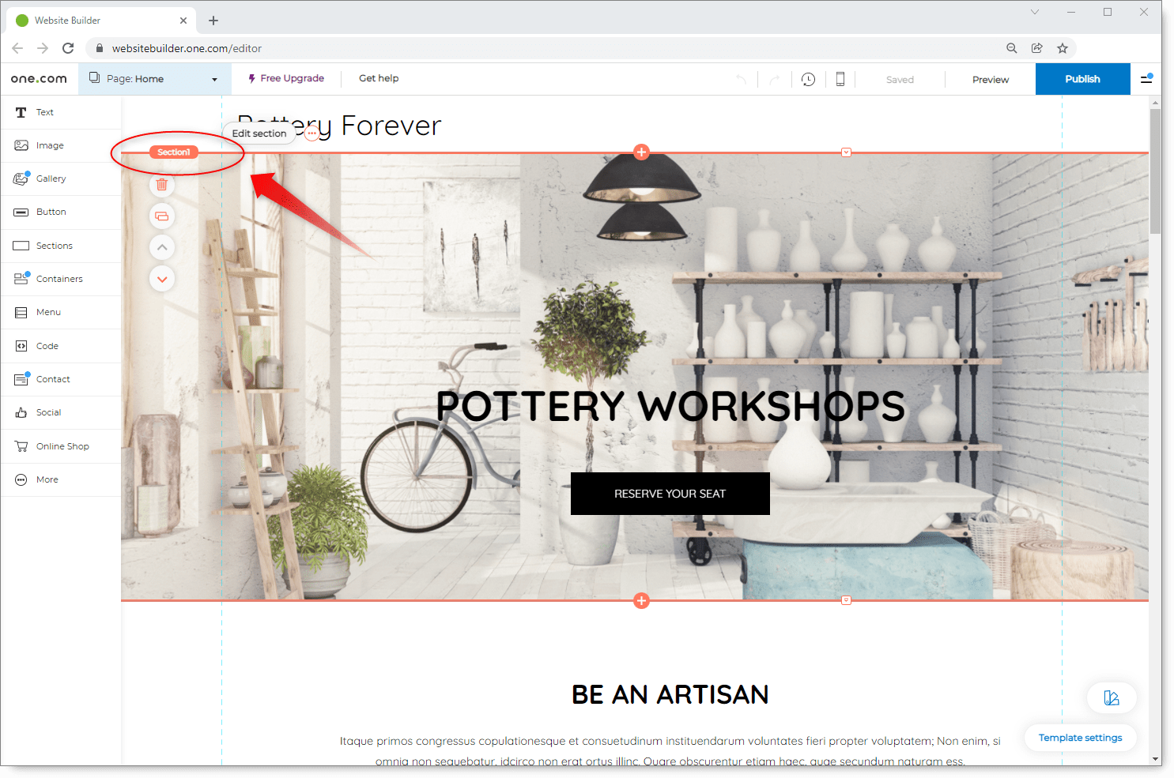1174x778 pixels.
Task: Click the Get help menu item
Action: pyautogui.click(x=379, y=78)
